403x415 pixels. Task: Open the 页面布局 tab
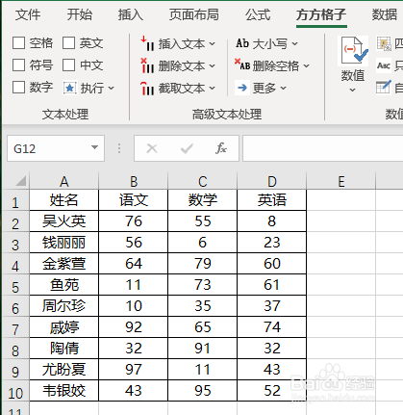click(x=194, y=14)
